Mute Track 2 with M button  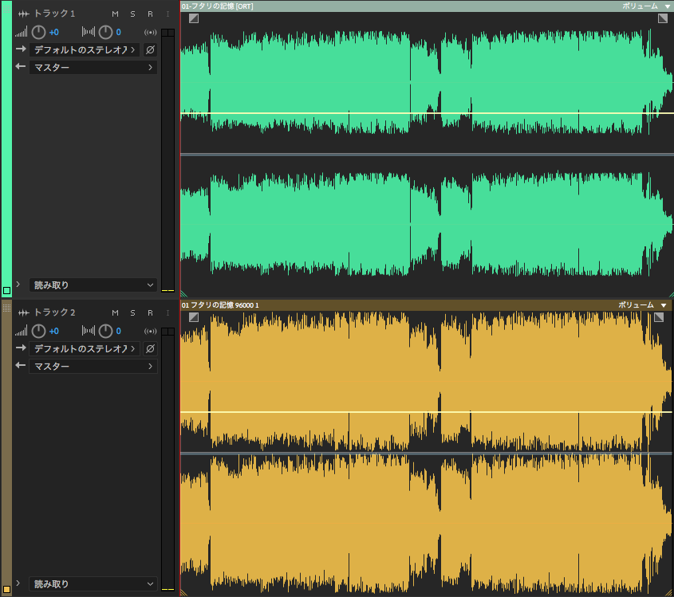(115, 313)
